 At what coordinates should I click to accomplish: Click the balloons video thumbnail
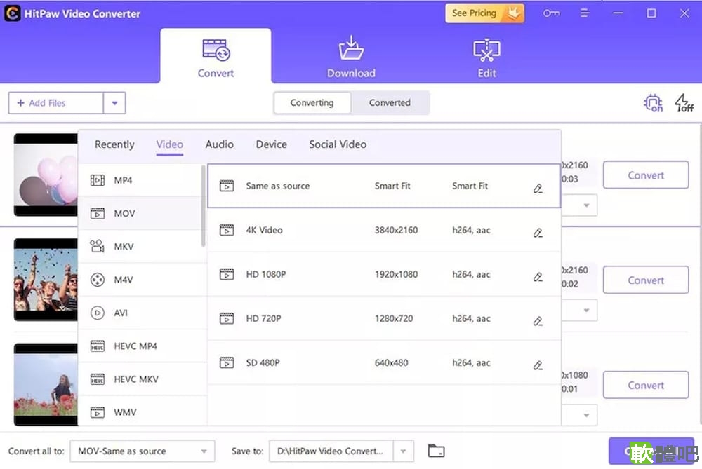(46, 175)
